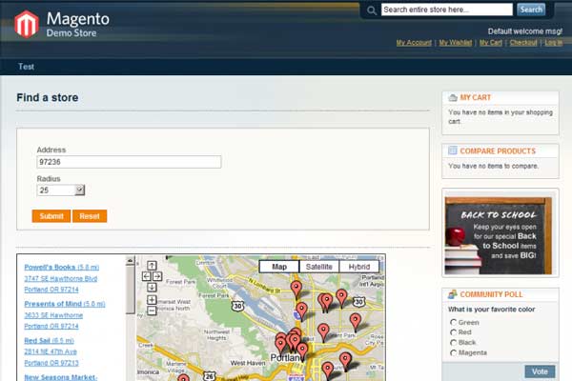Zoom in the map with plus
This screenshot has width=572, height=381.
click(152, 300)
